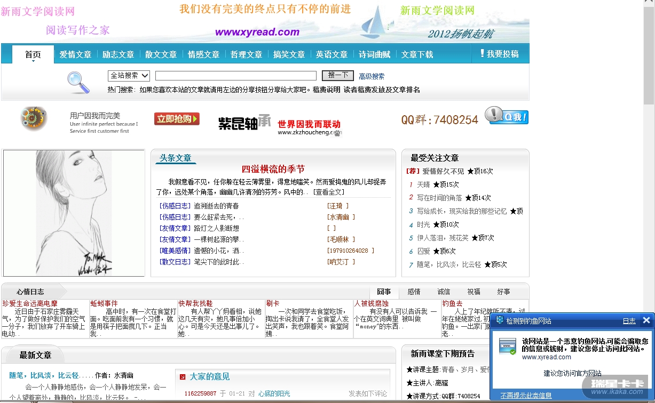
Task: Click the shield icon in warning popup
Action: [x=500, y=320]
